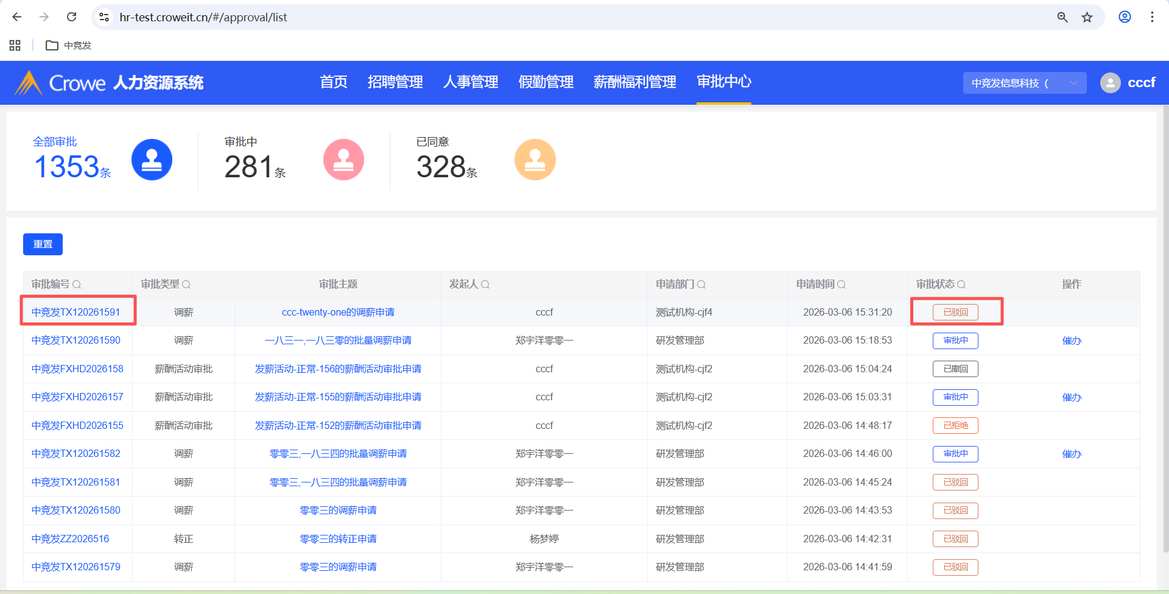Open approval 中竞发TX120261591 link
Viewport: 1169px width, 594px height.
(x=76, y=312)
